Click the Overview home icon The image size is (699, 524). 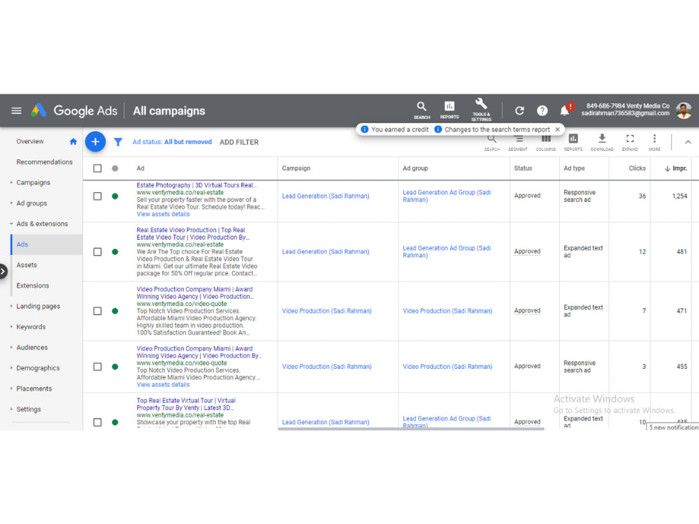click(73, 142)
